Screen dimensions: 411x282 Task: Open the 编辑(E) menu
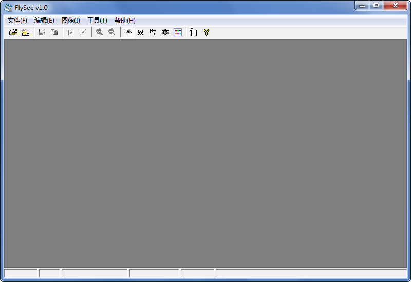[44, 21]
